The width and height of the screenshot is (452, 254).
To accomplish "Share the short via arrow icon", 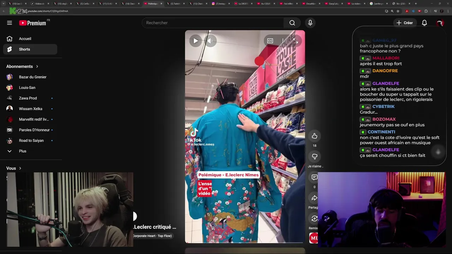I will point(314,198).
